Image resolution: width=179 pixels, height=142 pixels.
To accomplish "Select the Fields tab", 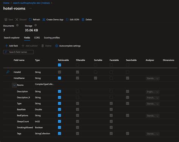I will coord(27,38).
